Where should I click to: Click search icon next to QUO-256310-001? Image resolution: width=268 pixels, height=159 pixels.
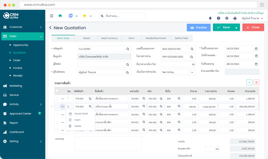(x=192, y=49)
